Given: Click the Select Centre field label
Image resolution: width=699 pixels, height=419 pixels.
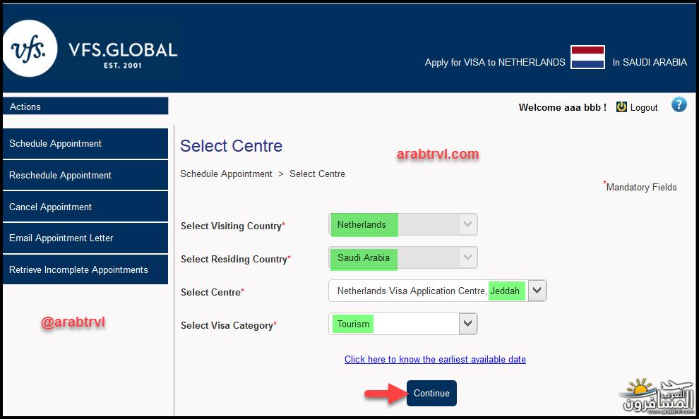Looking at the screenshot, I should coord(213,292).
